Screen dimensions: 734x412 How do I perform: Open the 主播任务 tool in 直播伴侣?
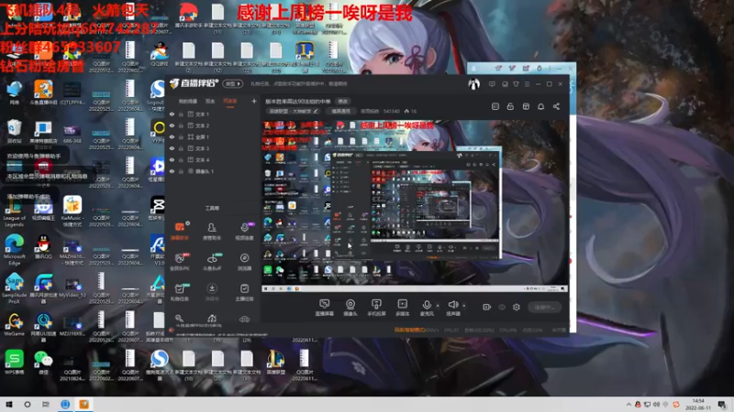click(244, 292)
